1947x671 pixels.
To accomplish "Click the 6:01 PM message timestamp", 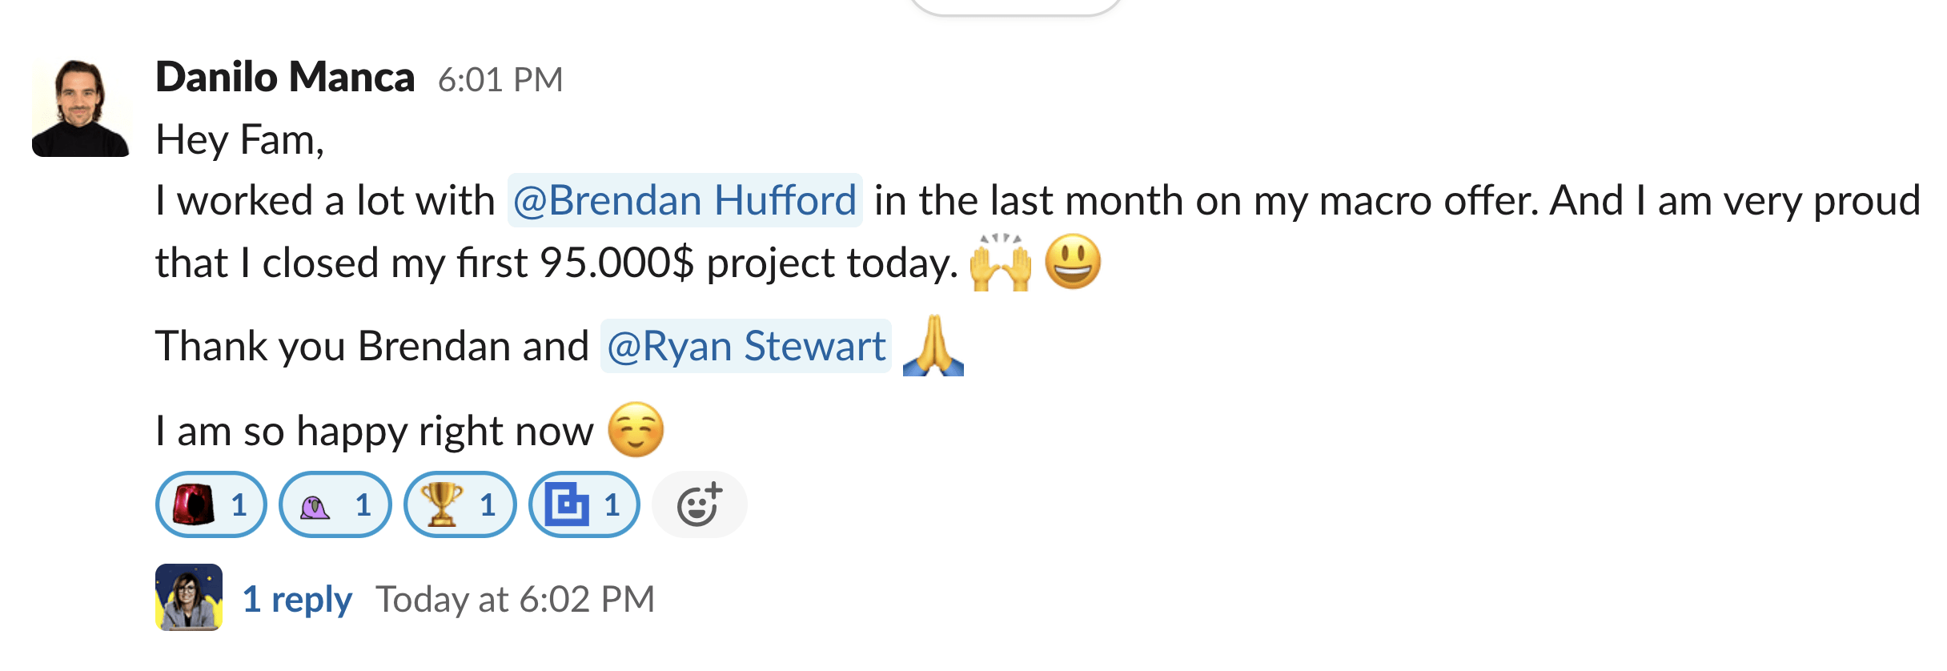I will (x=501, y=79).
